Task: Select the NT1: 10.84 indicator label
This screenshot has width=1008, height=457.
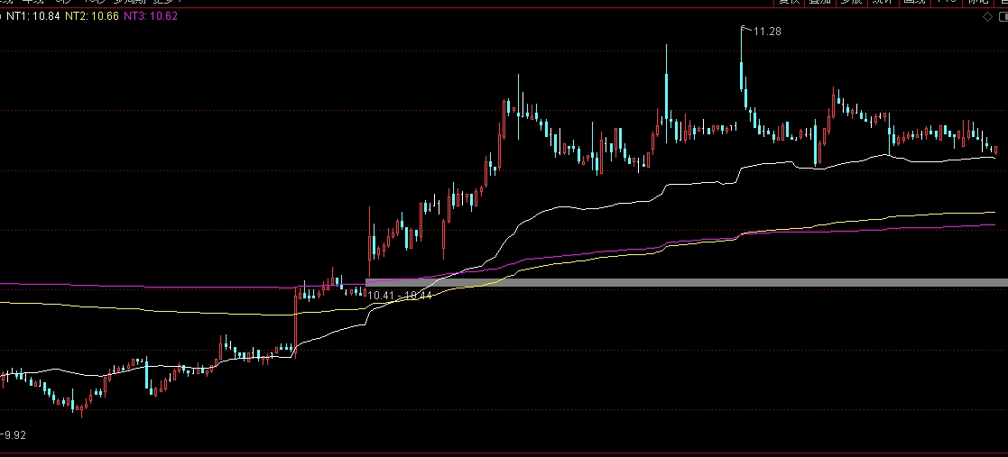Action: click(x=32, y=16)
